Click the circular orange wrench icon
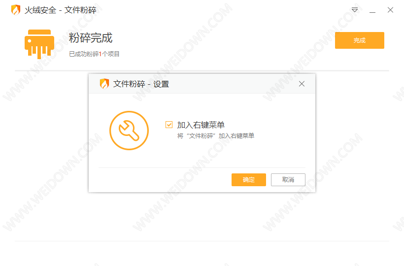This screenshot has height=266, width=404. (x=129, y=131)
